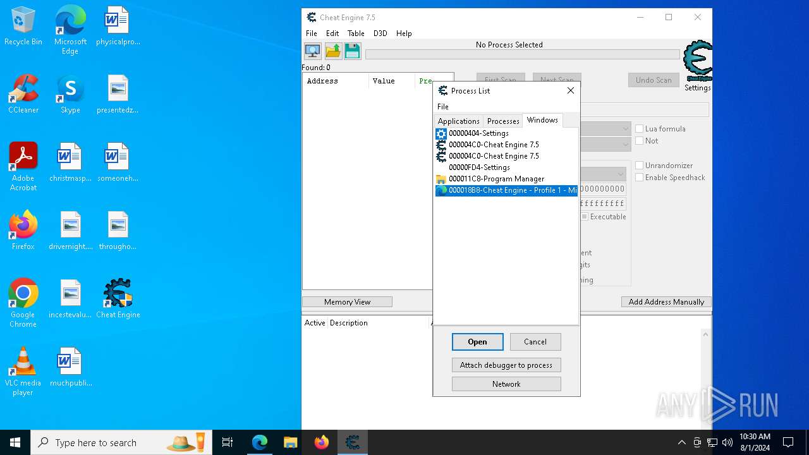Launch CCleaner desktop shortcut
The image size is (809, 455).
(23, 94)
